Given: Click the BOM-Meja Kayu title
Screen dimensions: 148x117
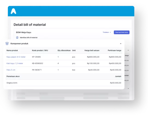Looking at the screenshot, I should tap(23, 32).
